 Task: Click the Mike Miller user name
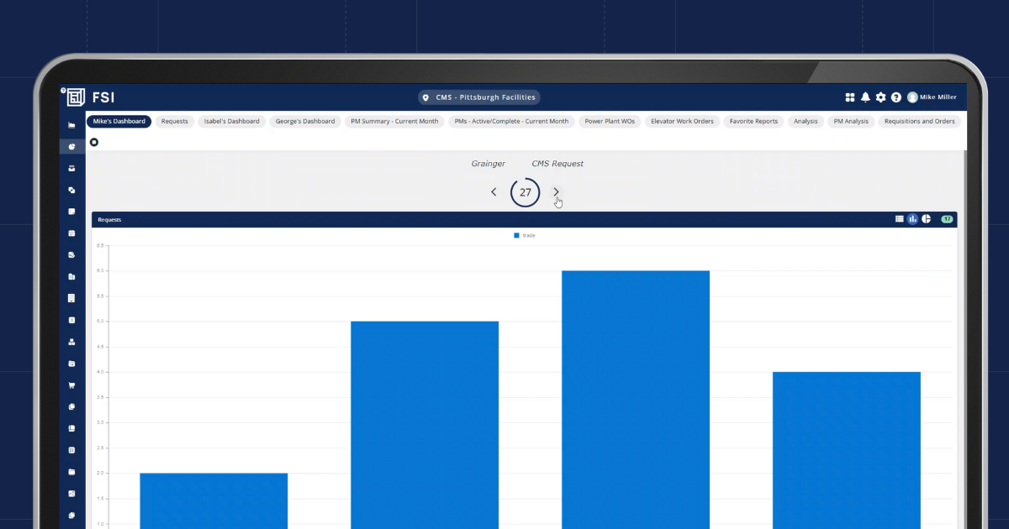pyautogui.click(x=938, y=97)
